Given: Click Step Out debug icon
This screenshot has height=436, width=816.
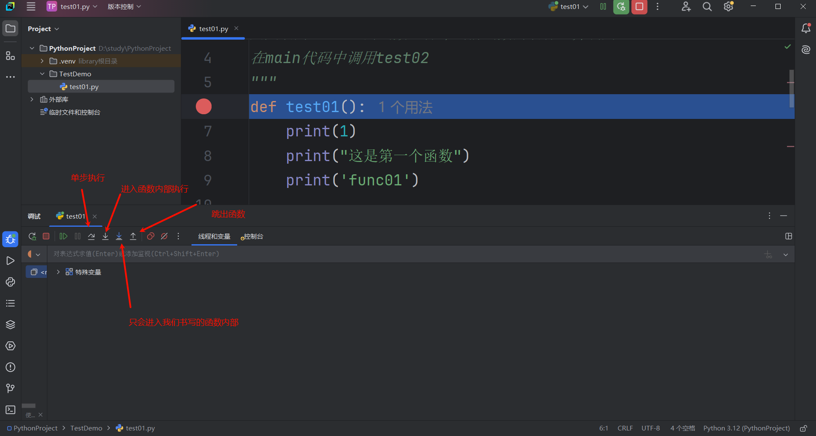Looking at the screenshot, I should tap(133, 236).
